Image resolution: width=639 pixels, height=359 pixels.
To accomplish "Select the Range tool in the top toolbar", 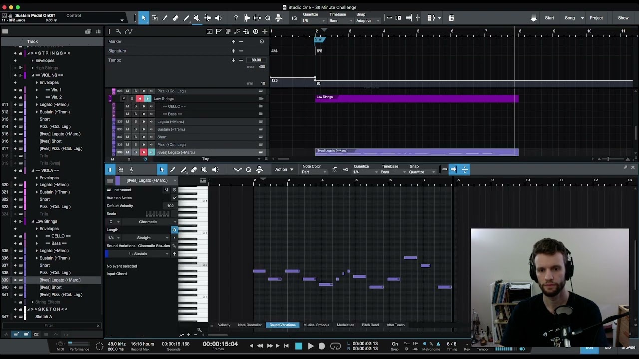I will click(154, 18).
